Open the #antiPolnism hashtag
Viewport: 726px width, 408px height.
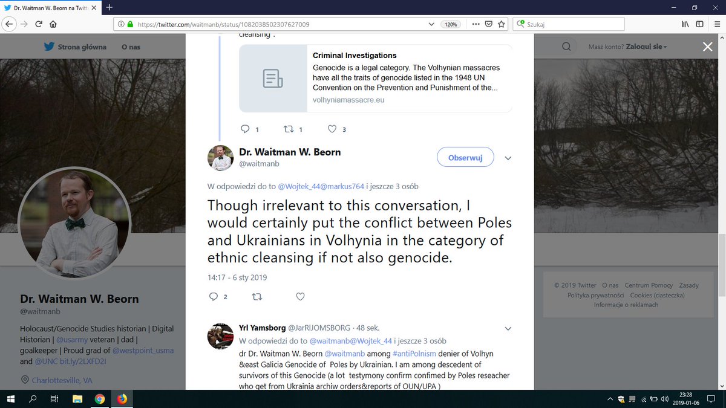coord(414,353)
